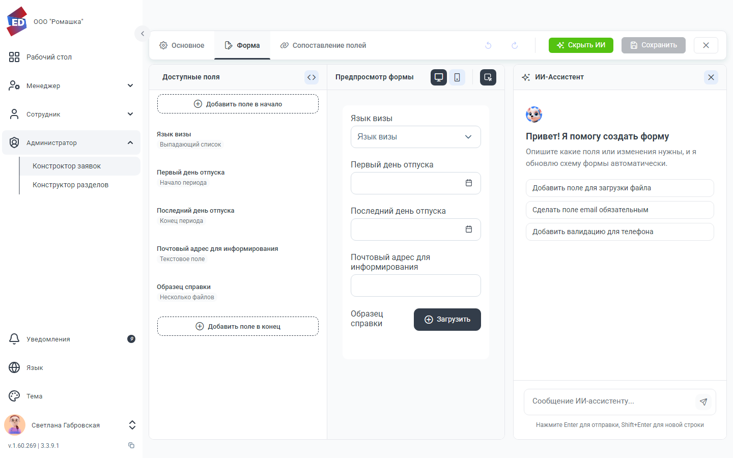Open calendar for Последний день отпуска
The height and width of the screenshot is (458, 733).
[x=469, y=230]
